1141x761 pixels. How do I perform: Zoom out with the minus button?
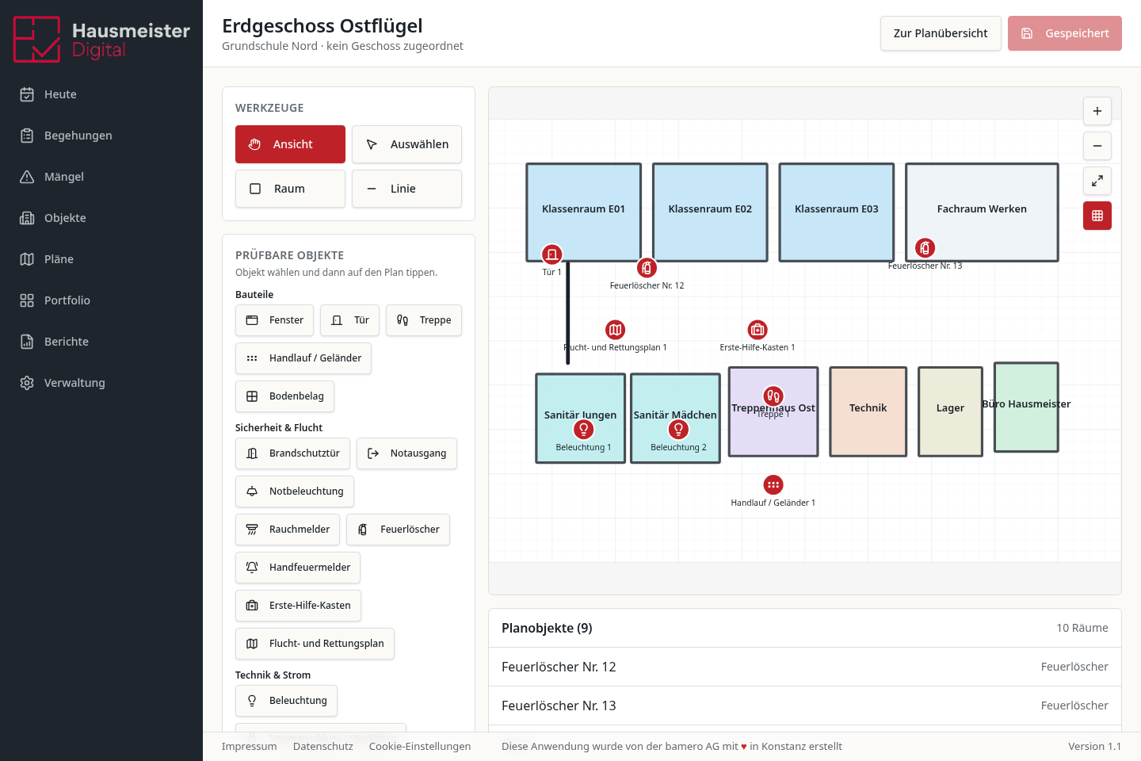(1097, 146)
